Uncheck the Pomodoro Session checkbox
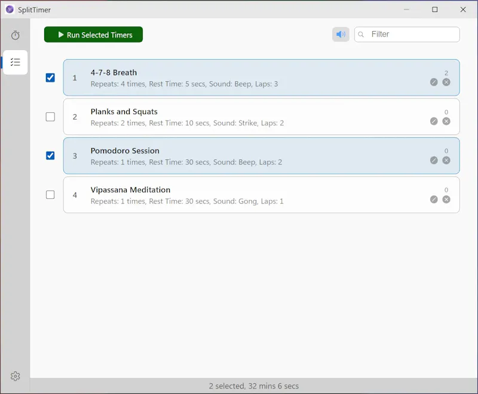The width and height of the screenshot is (478, 394). pyautogui.click(x=50, y=156)
